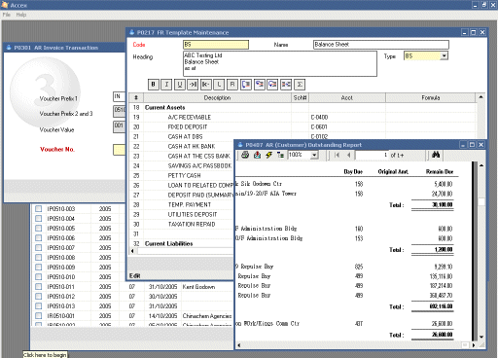Click the Name field with Balance Sheet
The width and height of the screenshot is (498, 358).
click(x=381, y=45)
